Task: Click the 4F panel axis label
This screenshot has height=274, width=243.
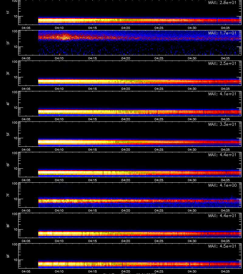Action: tap(8, 104)
